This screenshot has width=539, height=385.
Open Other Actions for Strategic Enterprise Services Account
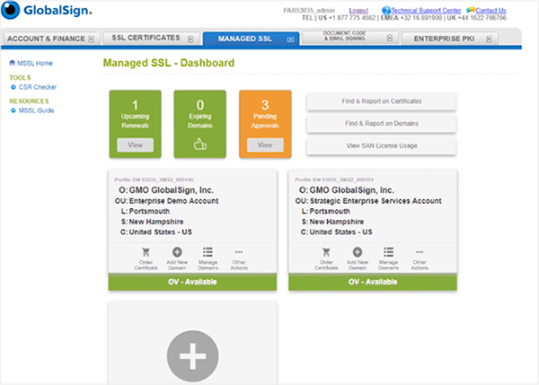[x=420, y=258]
